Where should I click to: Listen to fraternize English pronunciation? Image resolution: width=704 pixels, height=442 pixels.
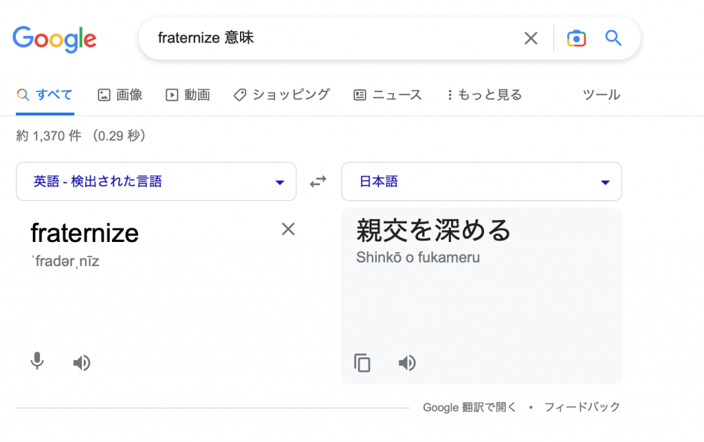point(82,362)
